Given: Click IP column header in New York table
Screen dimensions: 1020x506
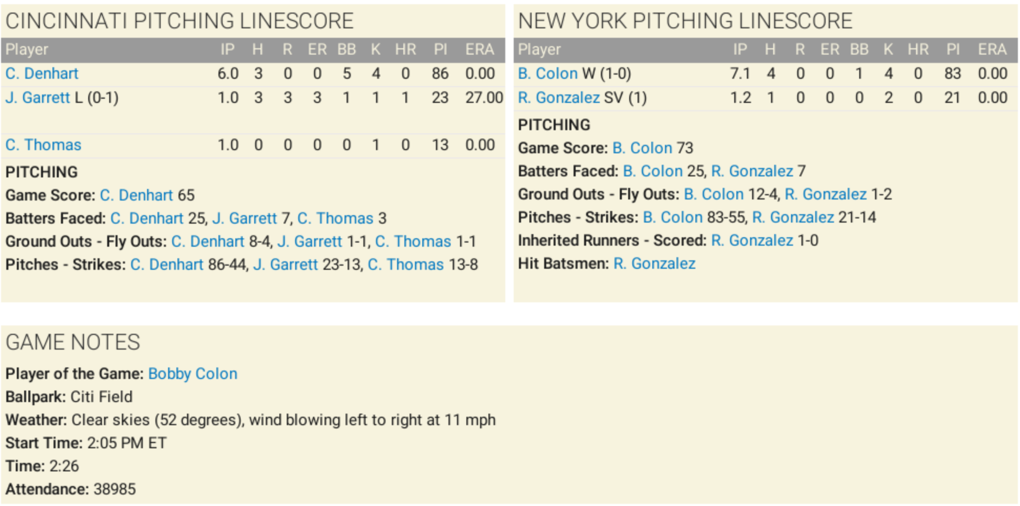Looking at the screenshot, I should [740, 50].
